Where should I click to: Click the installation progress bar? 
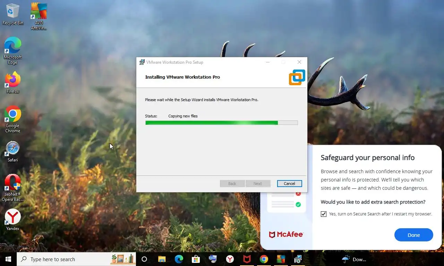(221, 123)
